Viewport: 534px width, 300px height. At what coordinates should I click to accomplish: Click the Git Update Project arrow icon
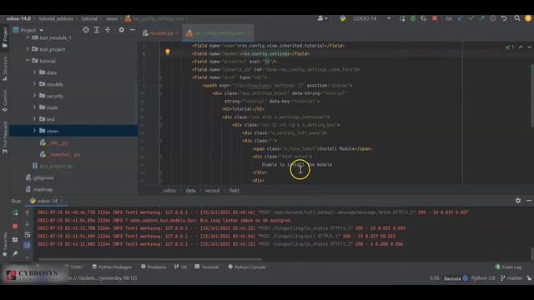tap(460, 18)
